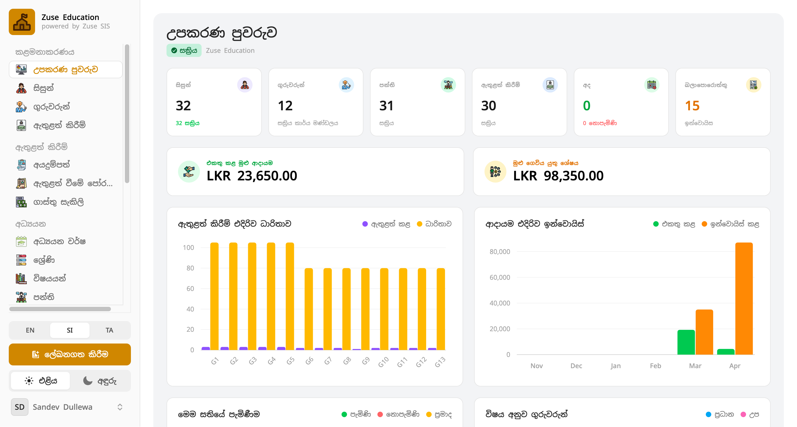Toggle ධාරිතාව series in capacity chart legend
797x427 pixels.
[x=434, y=224]
